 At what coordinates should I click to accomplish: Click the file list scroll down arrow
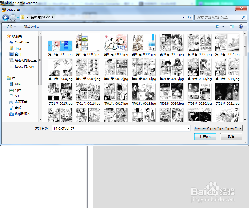click(x=245, y=120)
